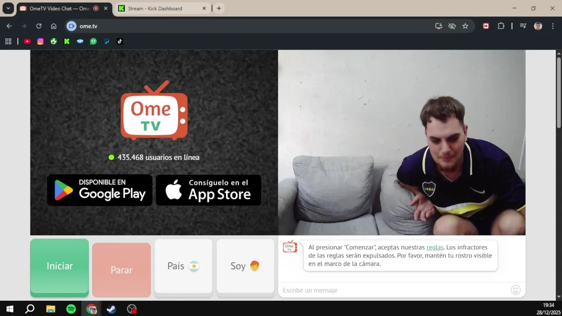562x316 pixels.
Task: Open the media controls music icon
Action: [x=523, y=26]
